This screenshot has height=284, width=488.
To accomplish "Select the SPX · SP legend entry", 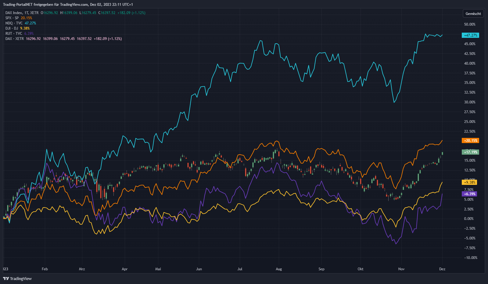I will coord(12,18).
